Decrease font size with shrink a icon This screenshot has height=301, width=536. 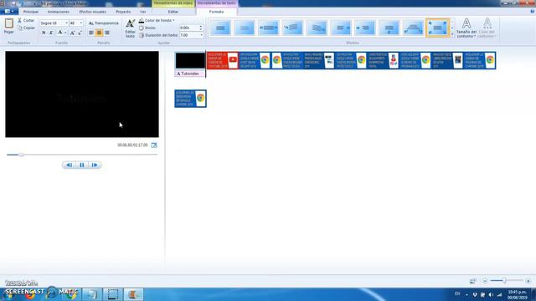click(x=80, y=33)
